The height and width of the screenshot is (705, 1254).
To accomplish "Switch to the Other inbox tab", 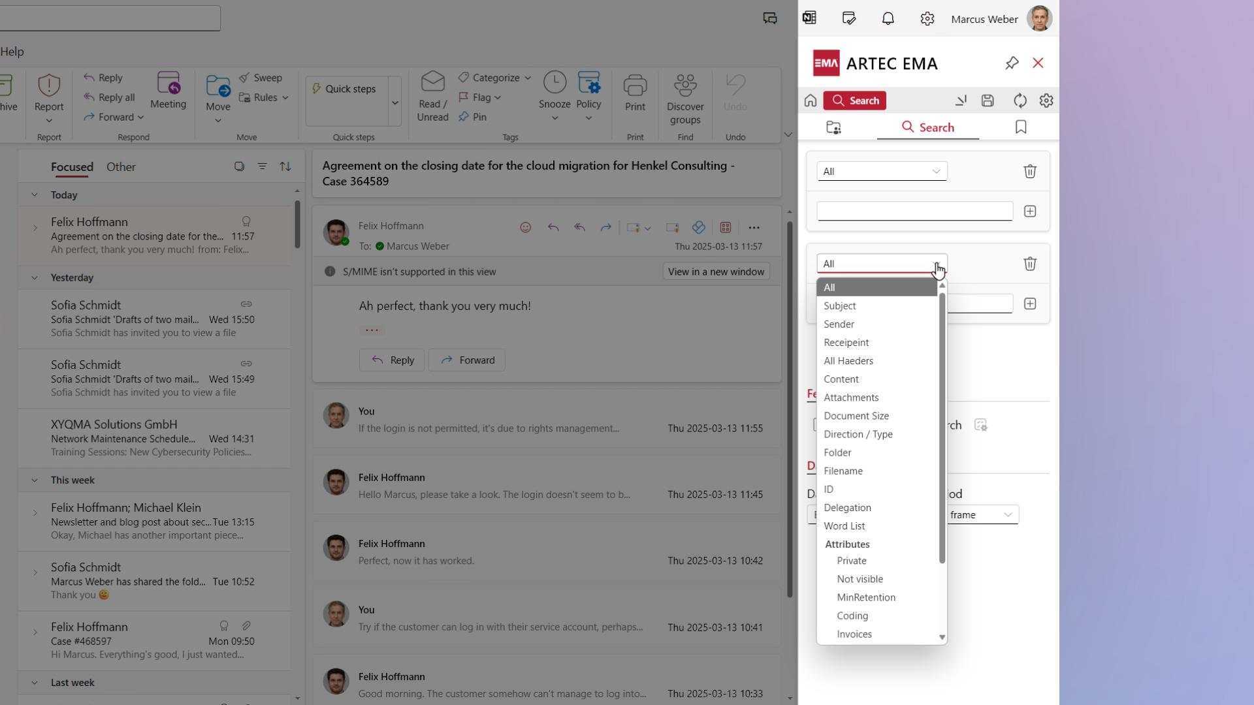I will [x=121, y=167].
